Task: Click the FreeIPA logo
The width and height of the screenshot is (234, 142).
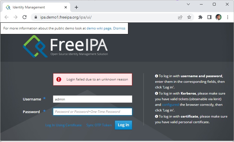Action: coord(65,46)
